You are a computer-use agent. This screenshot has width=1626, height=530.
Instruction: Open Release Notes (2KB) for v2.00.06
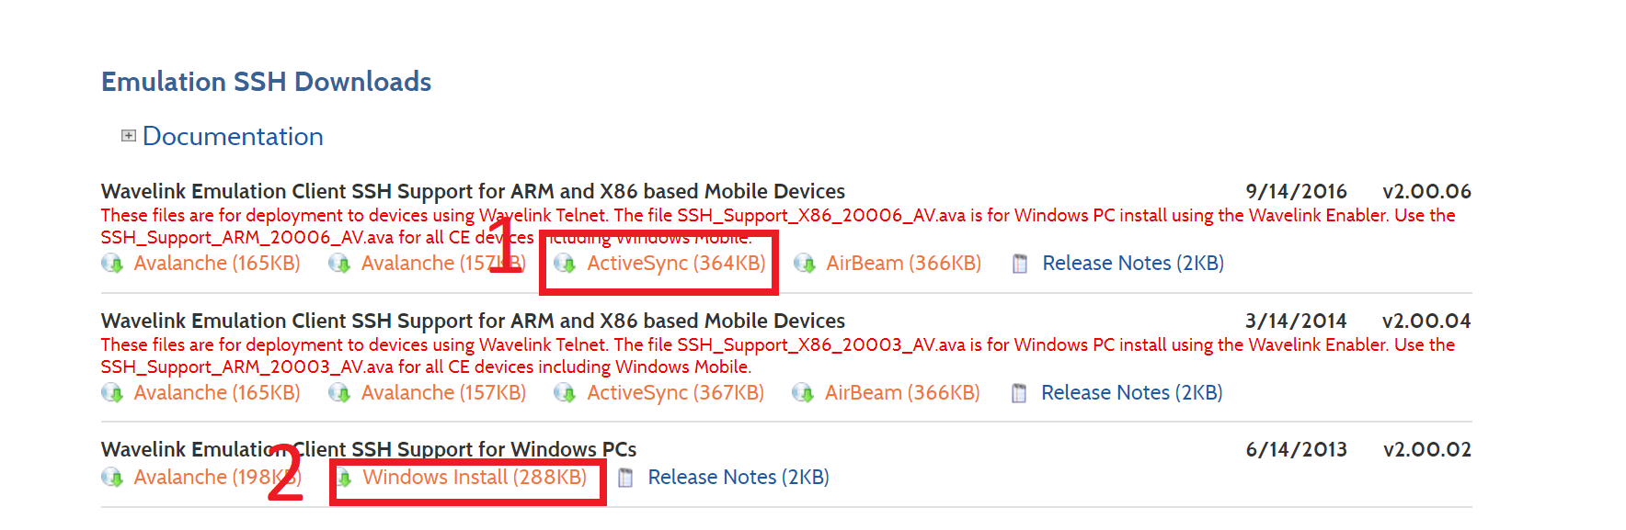click(1133, 264)
